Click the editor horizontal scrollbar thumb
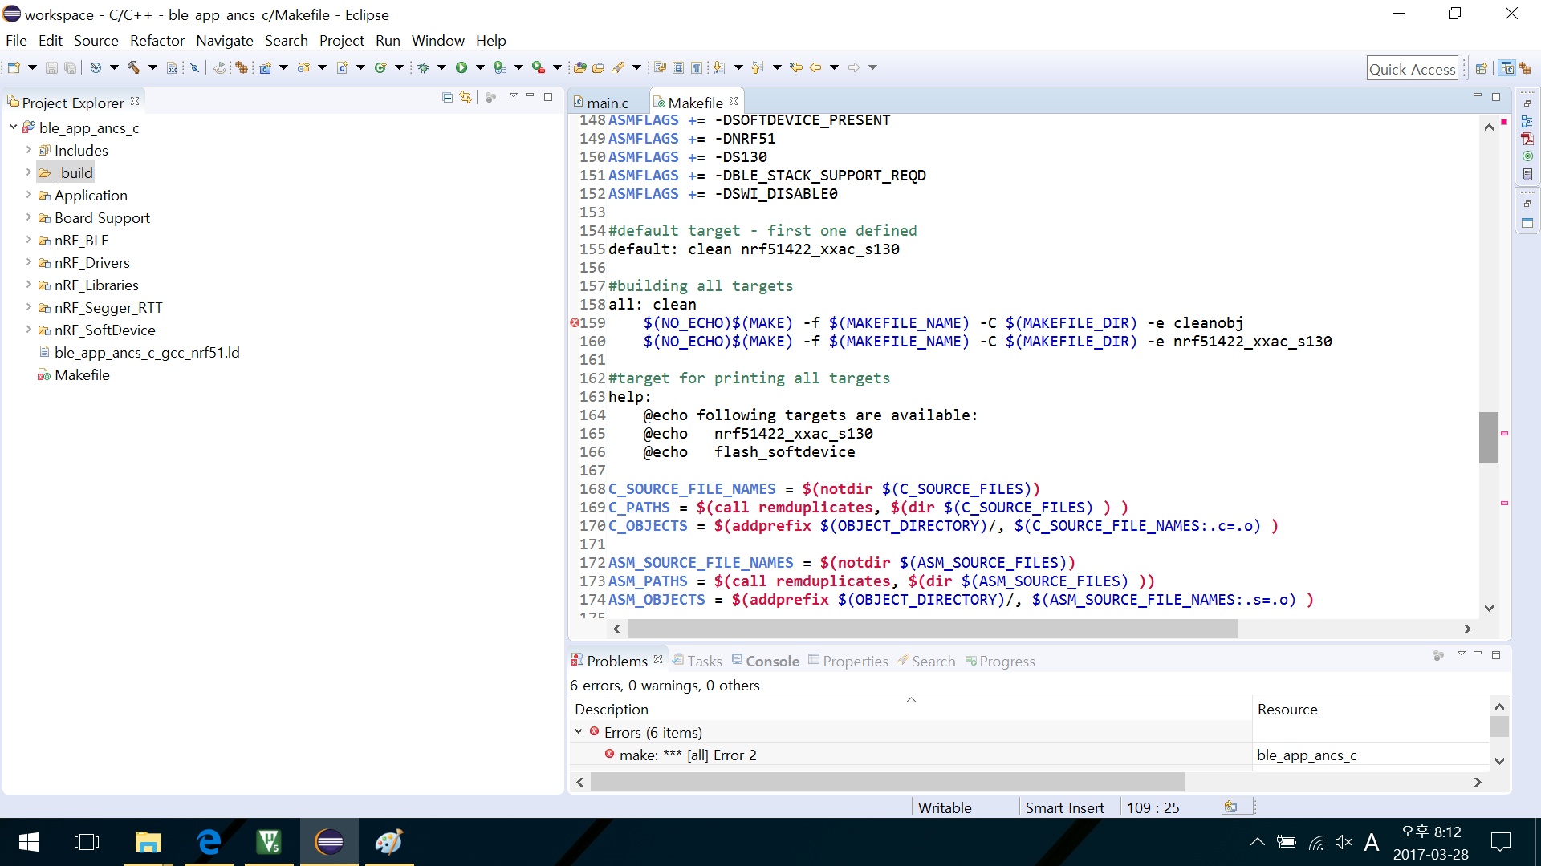 click(932, 629)
